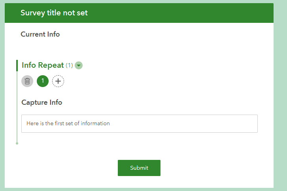Screen dimensions: 287x191
Task: Click the "Survey title not set" header text
Action: (54, 13)
